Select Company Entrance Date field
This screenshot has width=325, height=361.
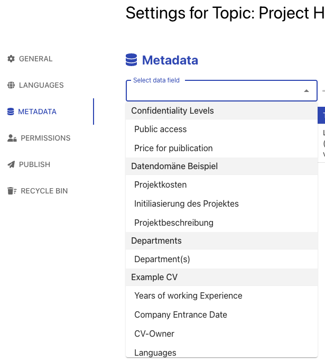[x=180, y=314]
